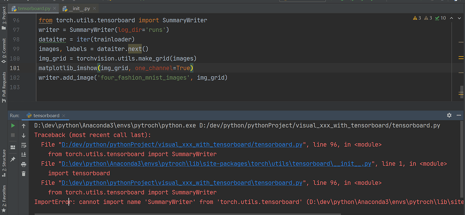Image resolution: width=465 pixels, height=215 pixels.
Task: Open torch tensorboard __init__.py traceback link
Action: tap(216, 164)
